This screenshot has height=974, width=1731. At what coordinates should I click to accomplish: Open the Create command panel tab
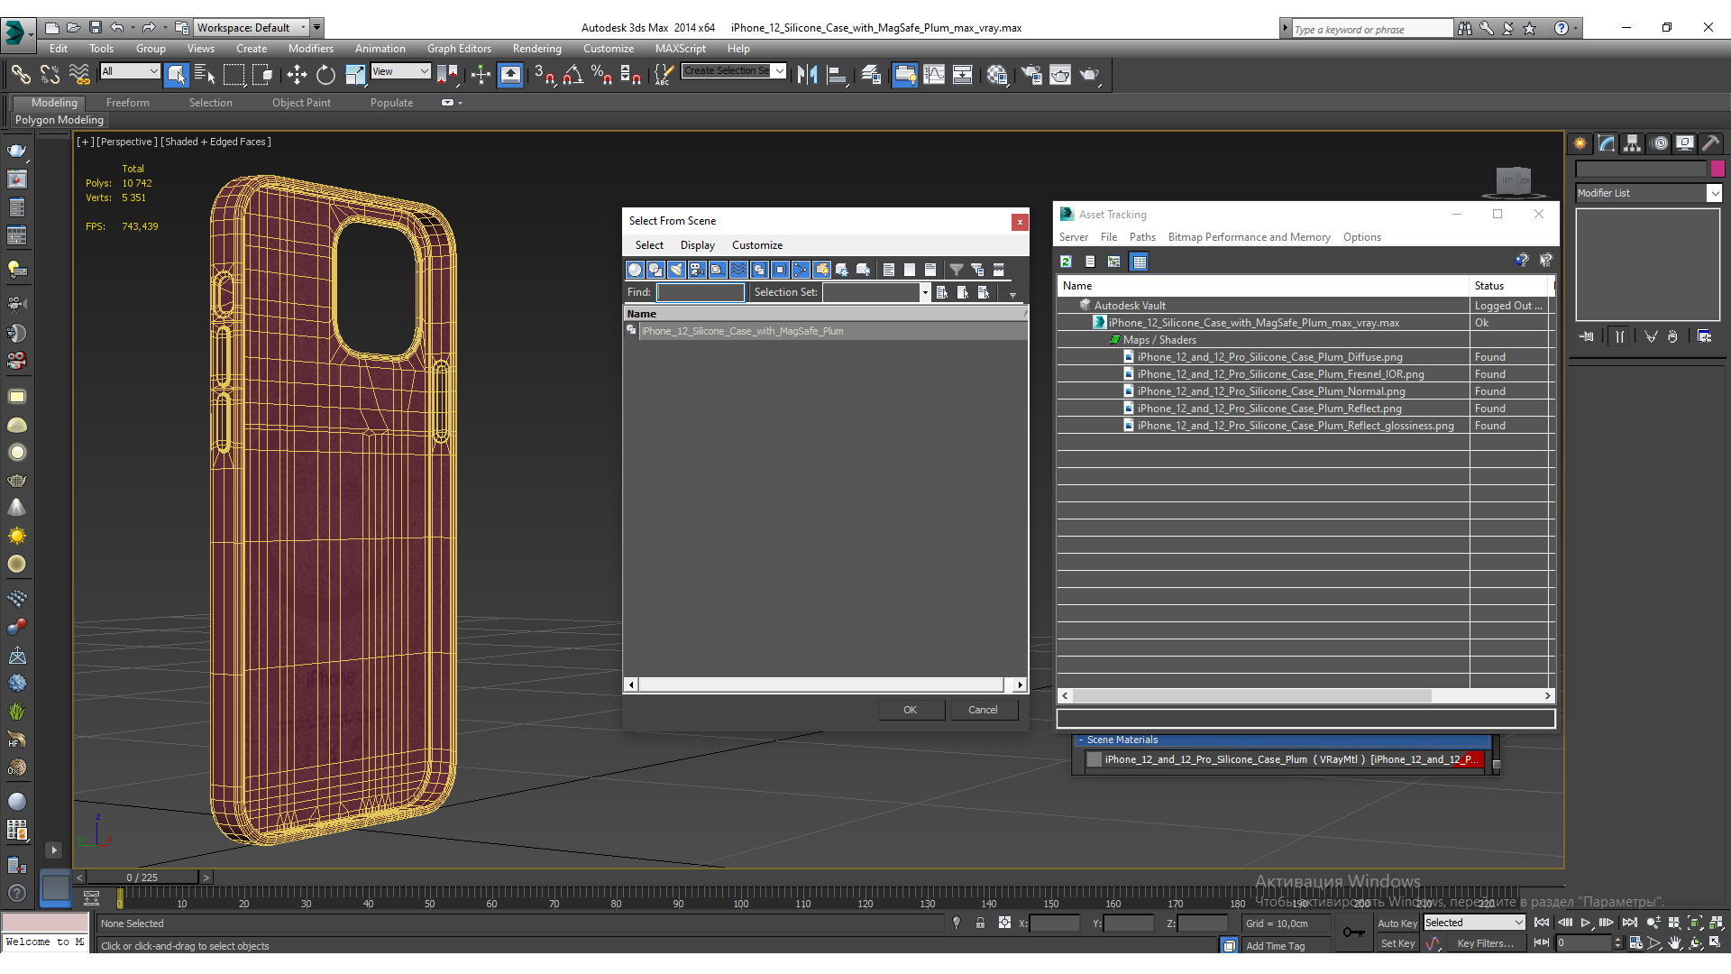coord(1580,143)
